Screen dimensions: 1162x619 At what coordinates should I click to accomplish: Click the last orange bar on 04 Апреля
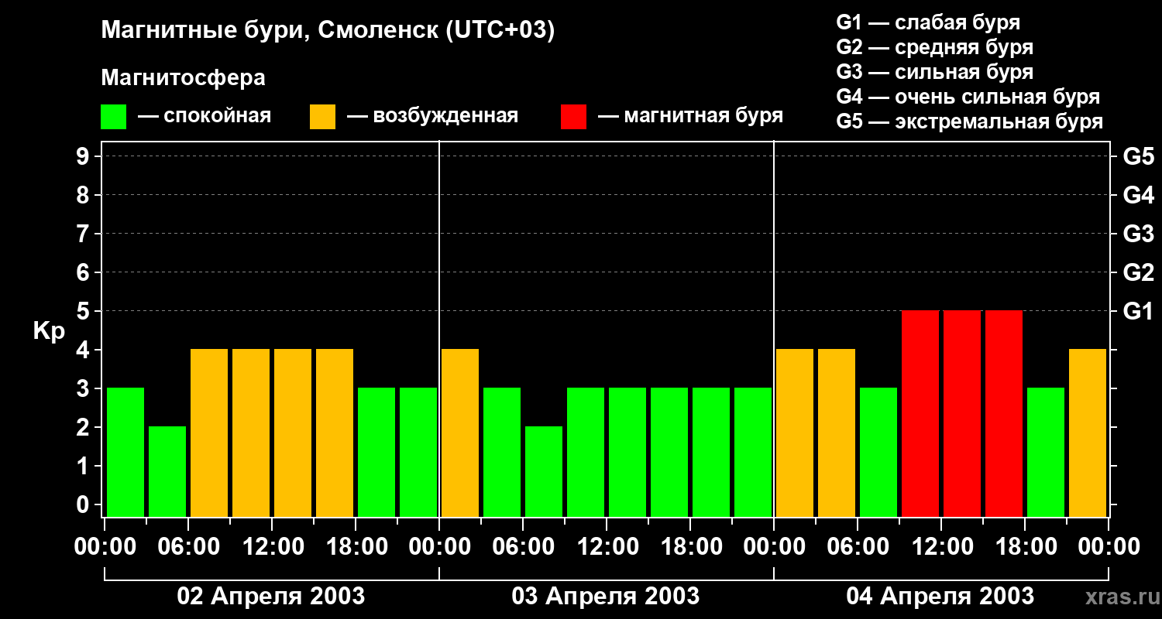point(1088,433)
